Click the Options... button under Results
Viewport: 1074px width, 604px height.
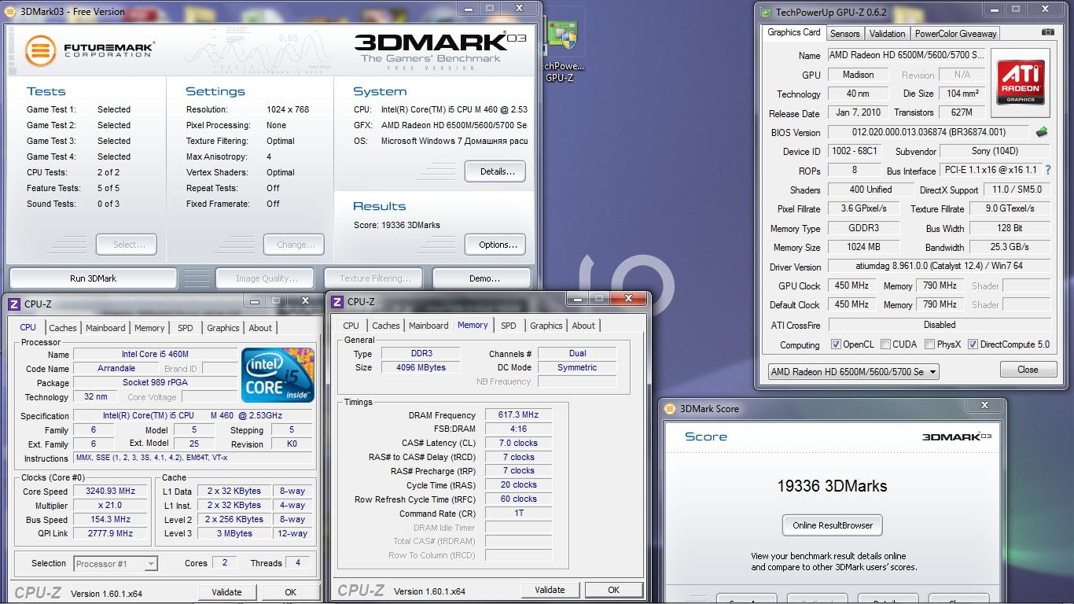pyautogui.click(x=495, y=245)
